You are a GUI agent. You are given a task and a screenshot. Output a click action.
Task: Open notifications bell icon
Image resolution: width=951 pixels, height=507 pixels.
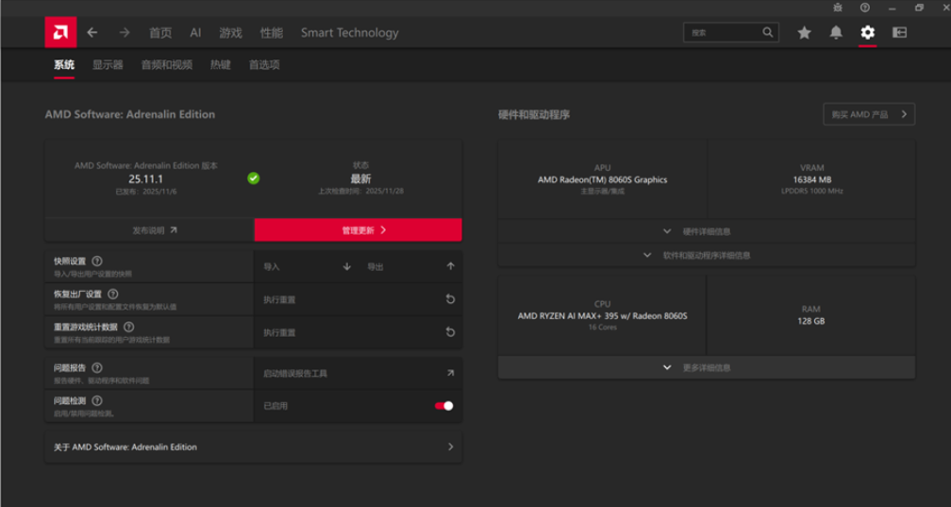point(836,32)
